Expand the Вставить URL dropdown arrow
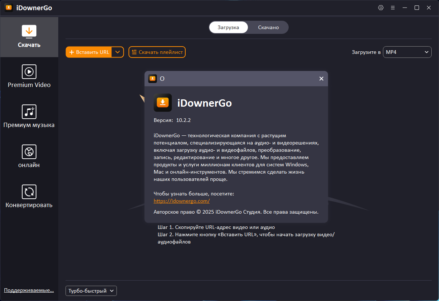439x301 pixels. point(117,52)
